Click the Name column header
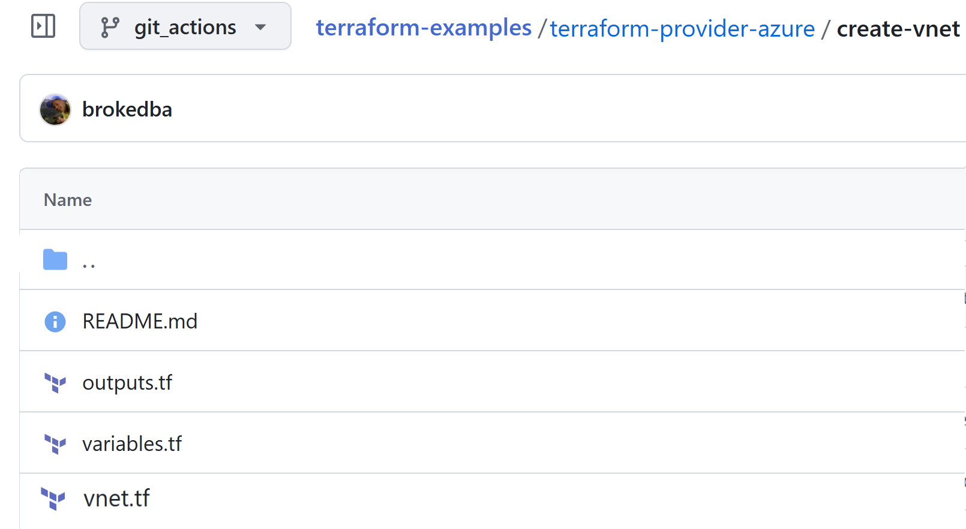Image resolution: width=966 pixels, height=529 pixels. coord(68,200)
